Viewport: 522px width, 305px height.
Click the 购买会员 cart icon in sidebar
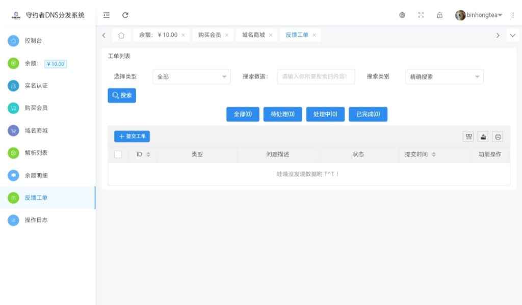coord(13,108)
